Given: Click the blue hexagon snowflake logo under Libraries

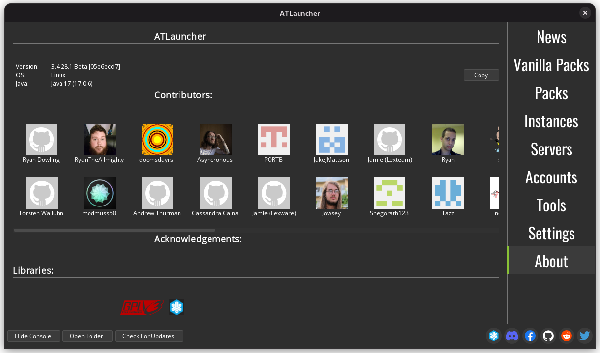Looking at the screenshot, I should [x=177, y=307].
